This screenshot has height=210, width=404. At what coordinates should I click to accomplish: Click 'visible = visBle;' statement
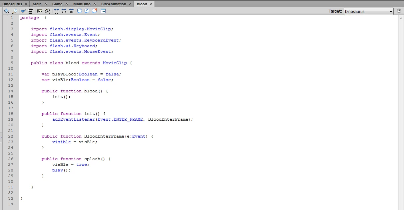point(75,142)
